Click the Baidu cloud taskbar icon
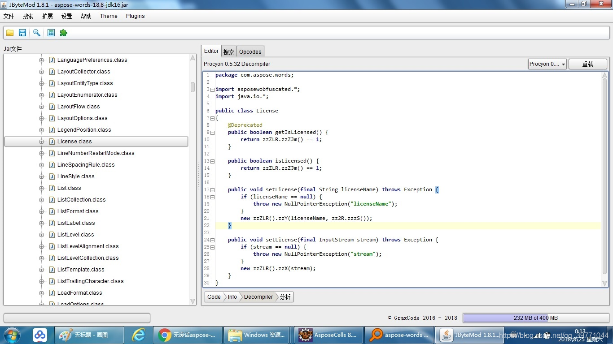 pos(40,335)
